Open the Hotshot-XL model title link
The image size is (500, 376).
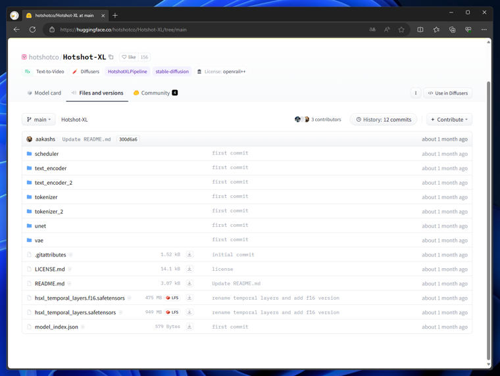(x=84, y=57)
